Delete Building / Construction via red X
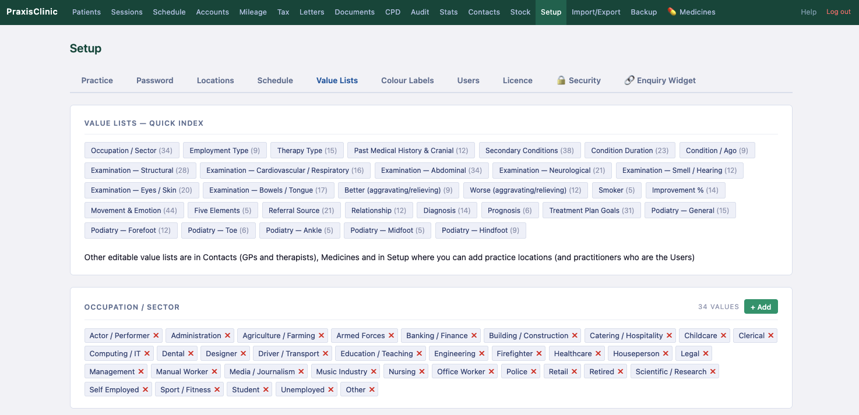 pyautogui.click(x=575, y=336)
